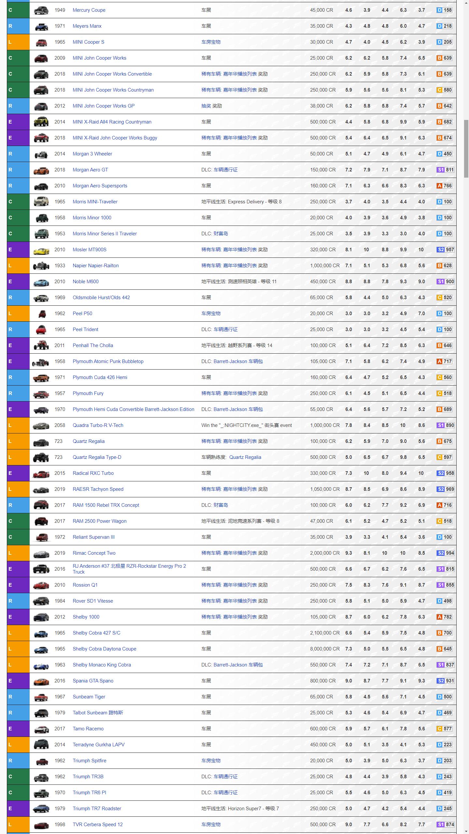Open the Triumph TR7 Roadster link
The height and width of the screenshot is (834, 469).
tap(97, 809)
